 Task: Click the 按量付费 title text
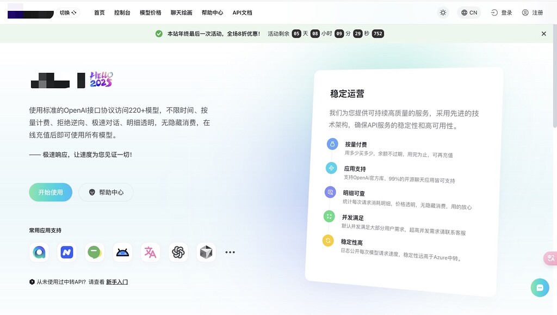coord(356,145)
